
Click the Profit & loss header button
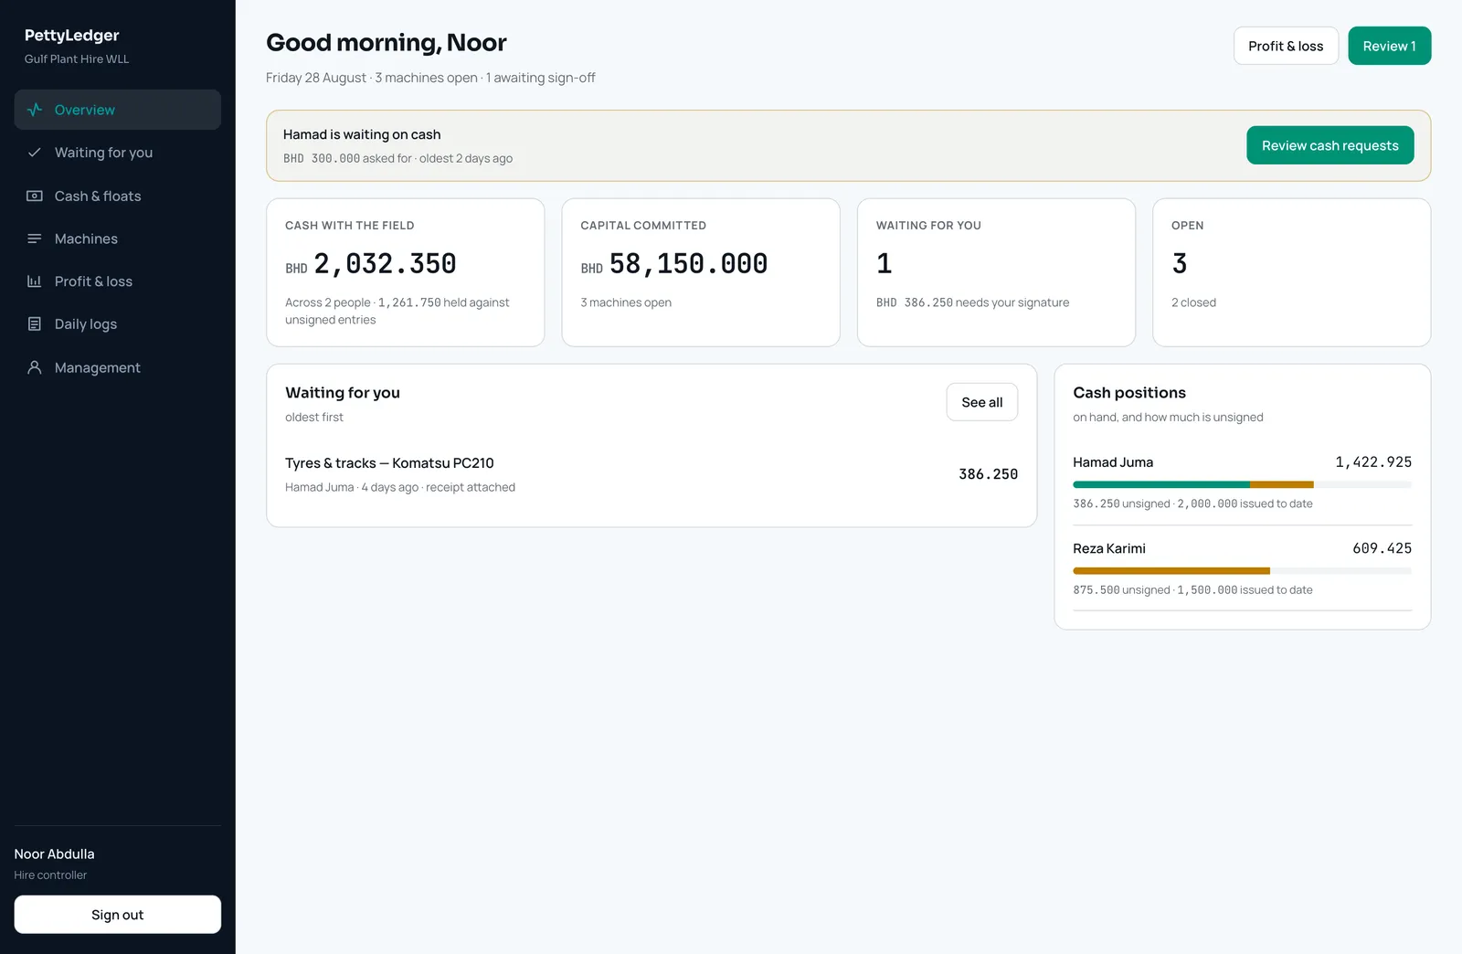click(1286, 46)
